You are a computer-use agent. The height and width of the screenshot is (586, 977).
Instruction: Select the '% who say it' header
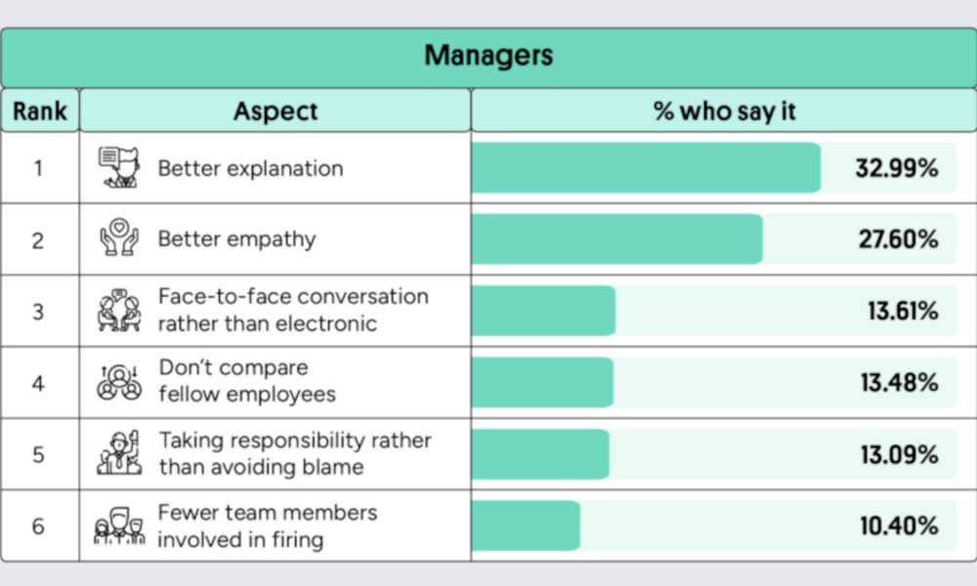tap(724, 111)
